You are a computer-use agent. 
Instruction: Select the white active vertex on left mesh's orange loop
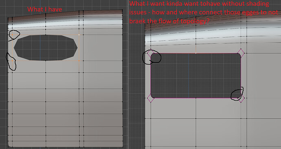[79, 35]
